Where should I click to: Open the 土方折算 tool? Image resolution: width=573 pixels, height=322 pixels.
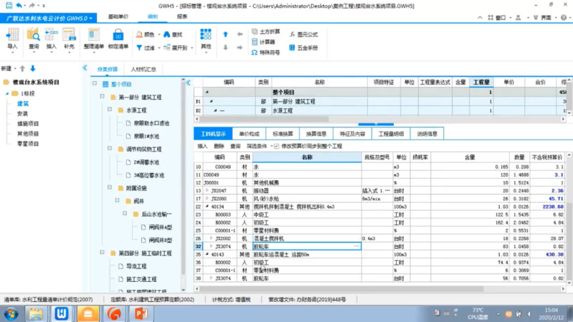point(266,32)
